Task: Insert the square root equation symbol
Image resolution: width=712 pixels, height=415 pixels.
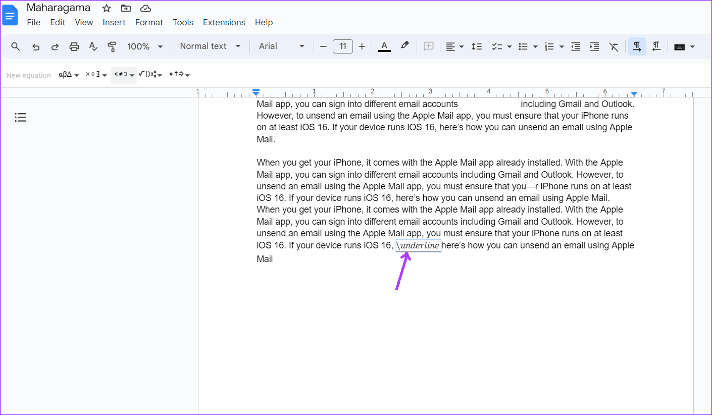Action: [149, 75]
